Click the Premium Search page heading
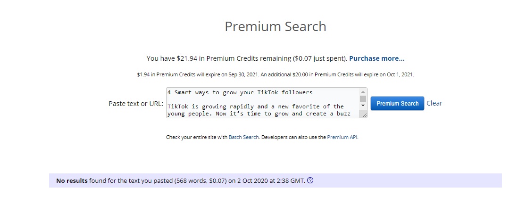This screenshot has height=213, width=518. [x=275, y=26]
